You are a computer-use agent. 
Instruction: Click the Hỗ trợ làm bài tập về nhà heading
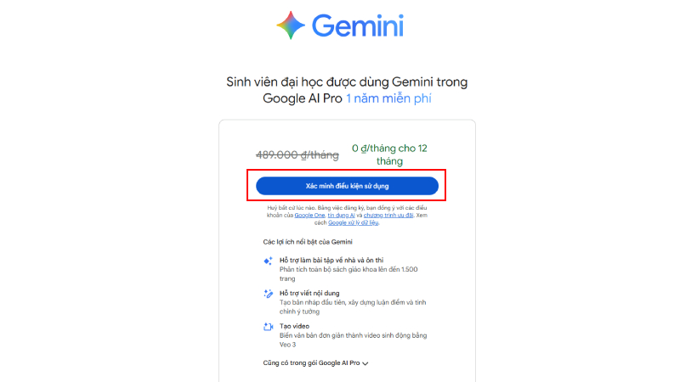[331, 260]
